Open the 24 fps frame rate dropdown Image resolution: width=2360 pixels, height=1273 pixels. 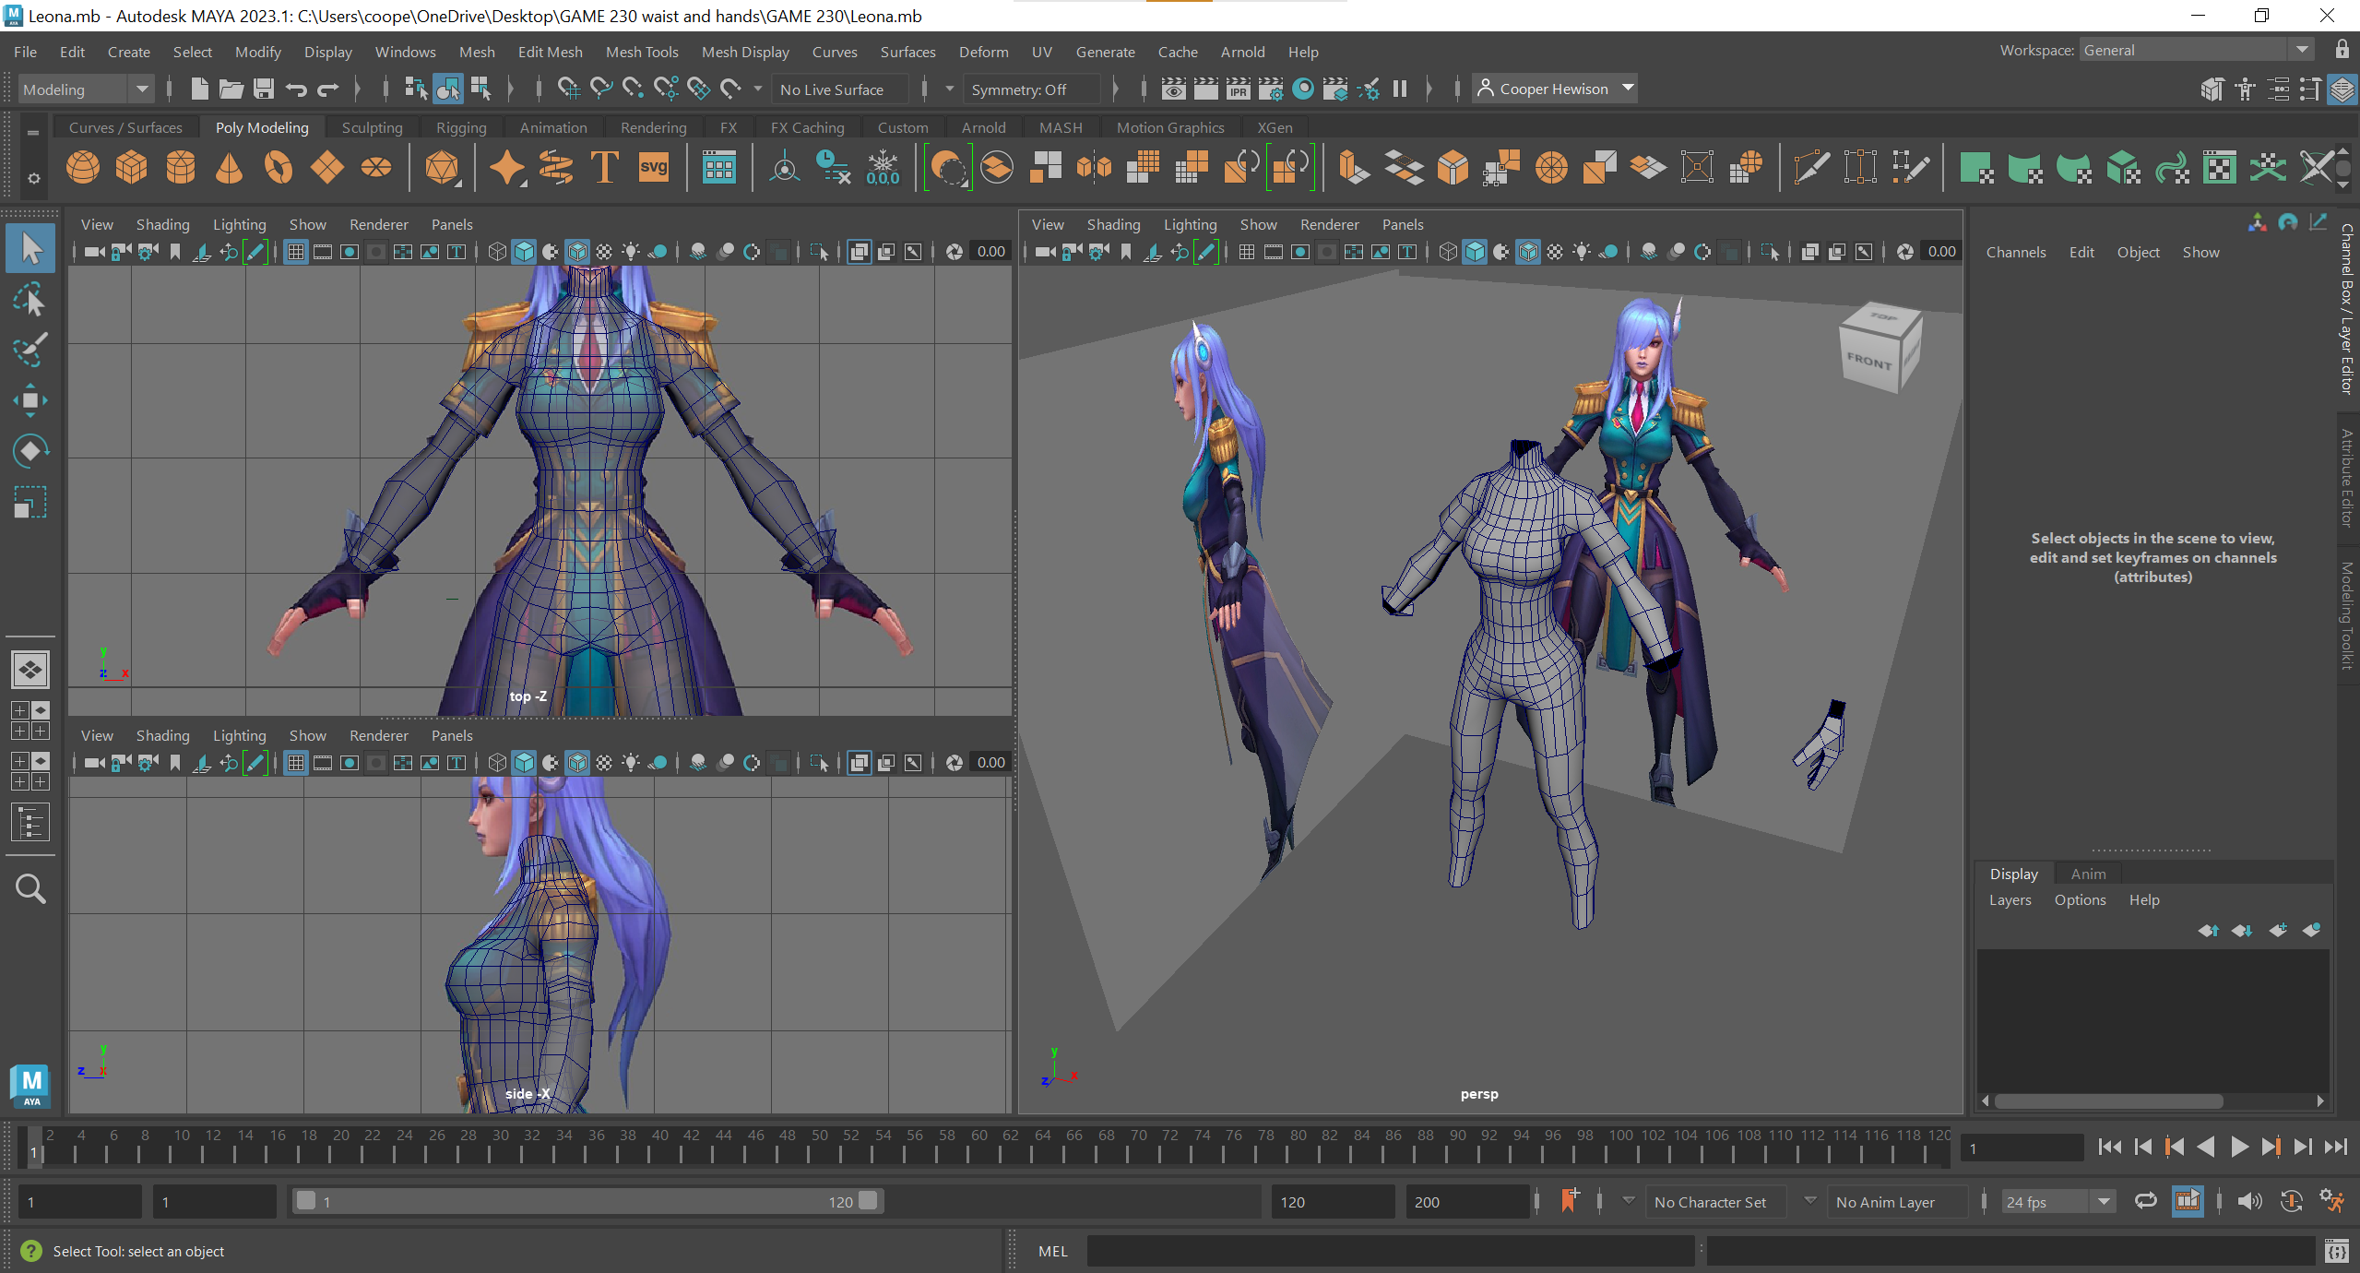pos(2058,1202)
